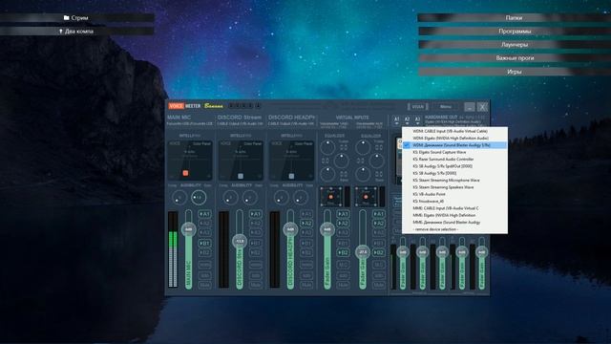Image resolution: width=611 pixels, height=344 pixels.
Task: Click the Gate knob on DISCORD HEADPH strip
Action: tap(300, 198)
